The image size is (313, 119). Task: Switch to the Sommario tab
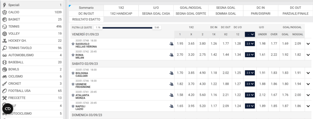tap(86, 8)
